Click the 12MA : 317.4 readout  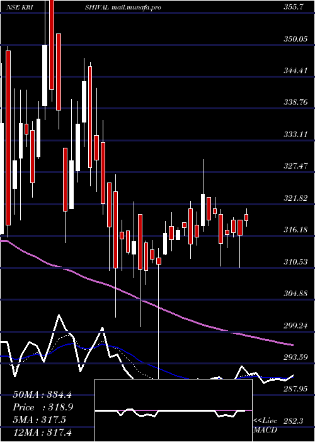click(41, 432)
